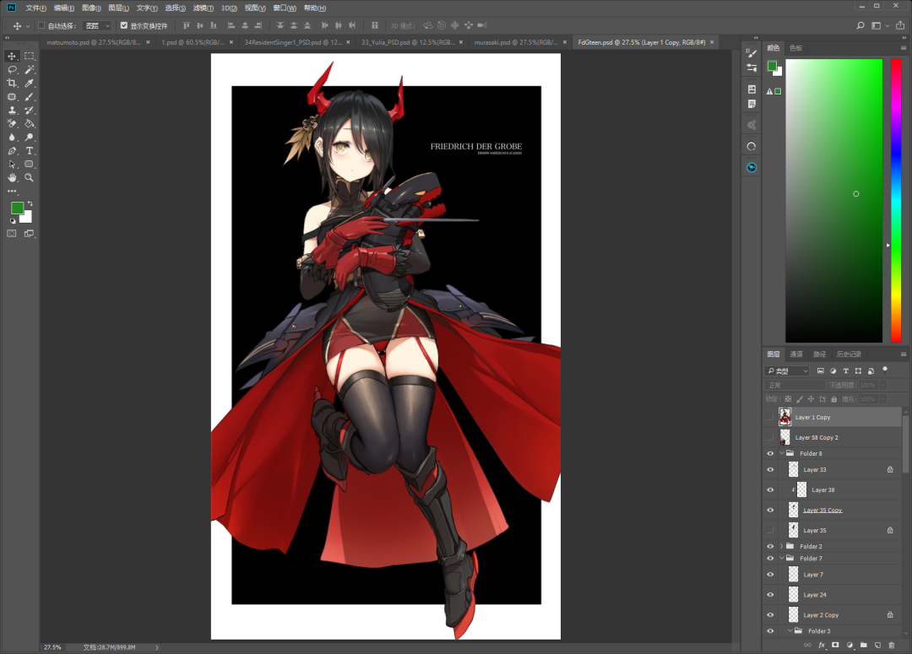Swap foreground and background colors

pos(30,203)
